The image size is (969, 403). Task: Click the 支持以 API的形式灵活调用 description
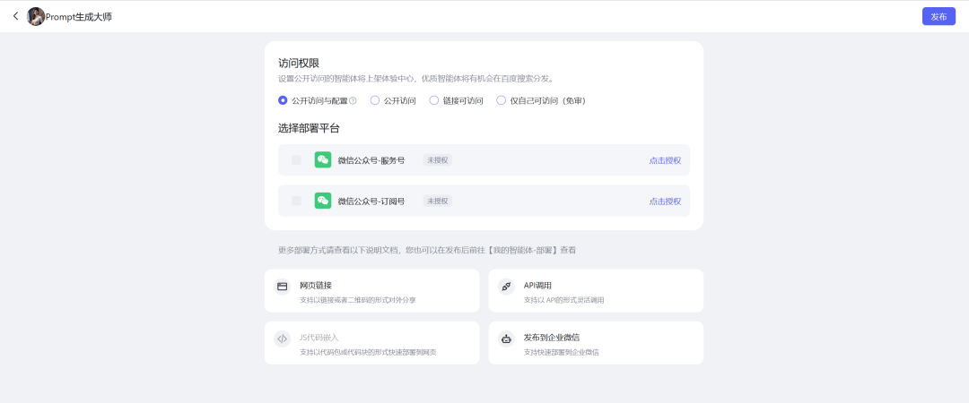pos(563,300)
